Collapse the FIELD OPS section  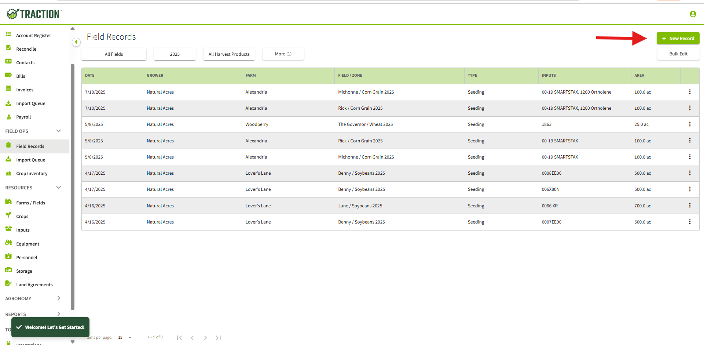[x=58, y=131]
